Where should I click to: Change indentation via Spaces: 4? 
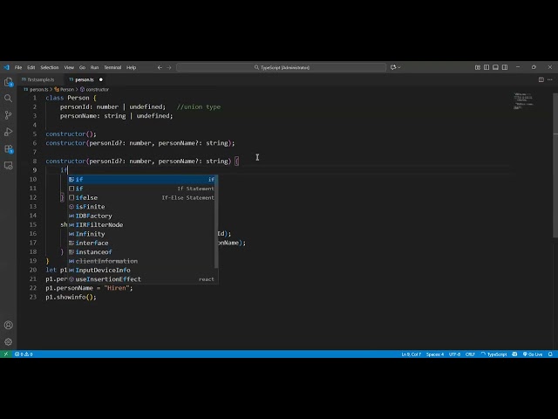tap(435, 354)
